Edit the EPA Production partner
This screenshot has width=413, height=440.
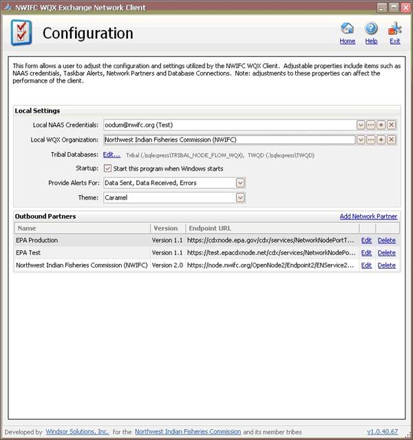[x=366, y=241]
